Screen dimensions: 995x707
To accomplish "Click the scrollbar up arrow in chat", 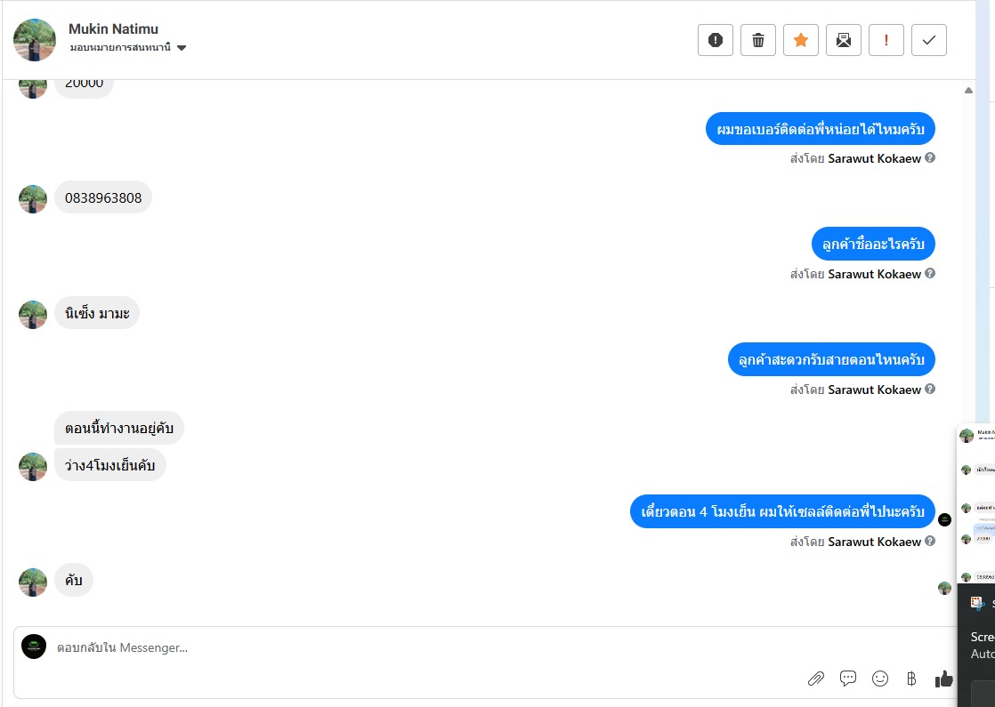I will [968, 90].
